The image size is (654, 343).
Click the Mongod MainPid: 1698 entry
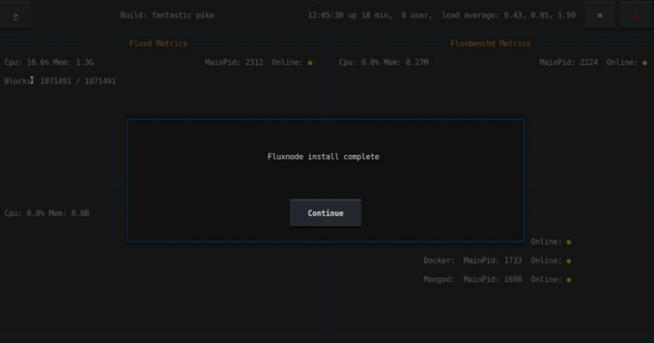tap(492, 280)
